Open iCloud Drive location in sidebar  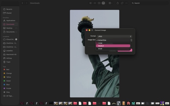tap(10, 39)
